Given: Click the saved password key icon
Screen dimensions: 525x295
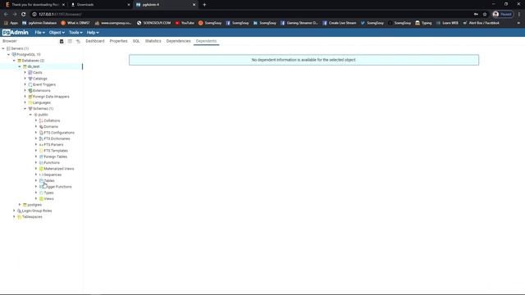Looking at the screenshot, I should coord(476,14).
